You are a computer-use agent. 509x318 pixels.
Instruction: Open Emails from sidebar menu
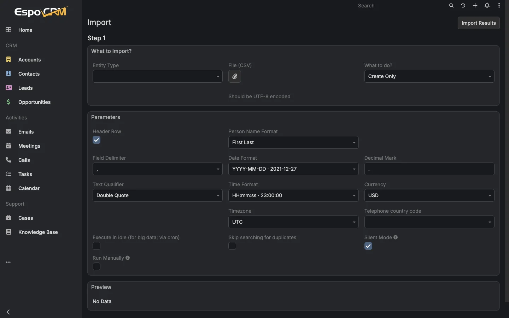tap(41, 132)
